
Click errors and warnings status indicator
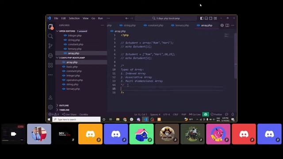pos(54,114)
